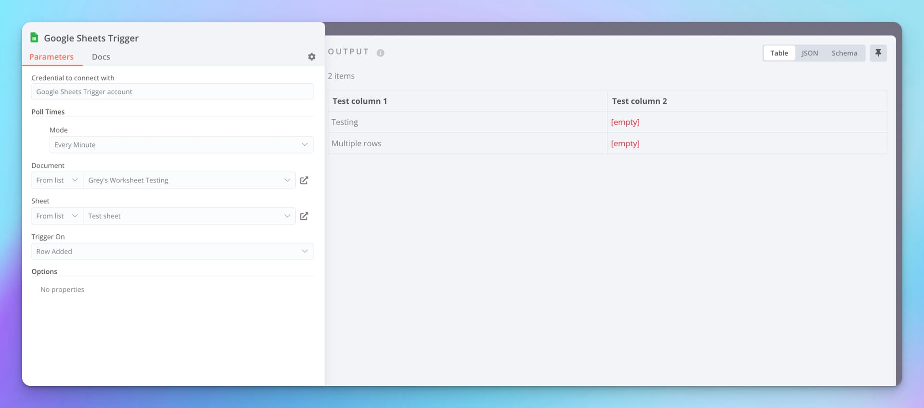
Task: Open Document in new tab icon
Action: (x=304, y=180)
